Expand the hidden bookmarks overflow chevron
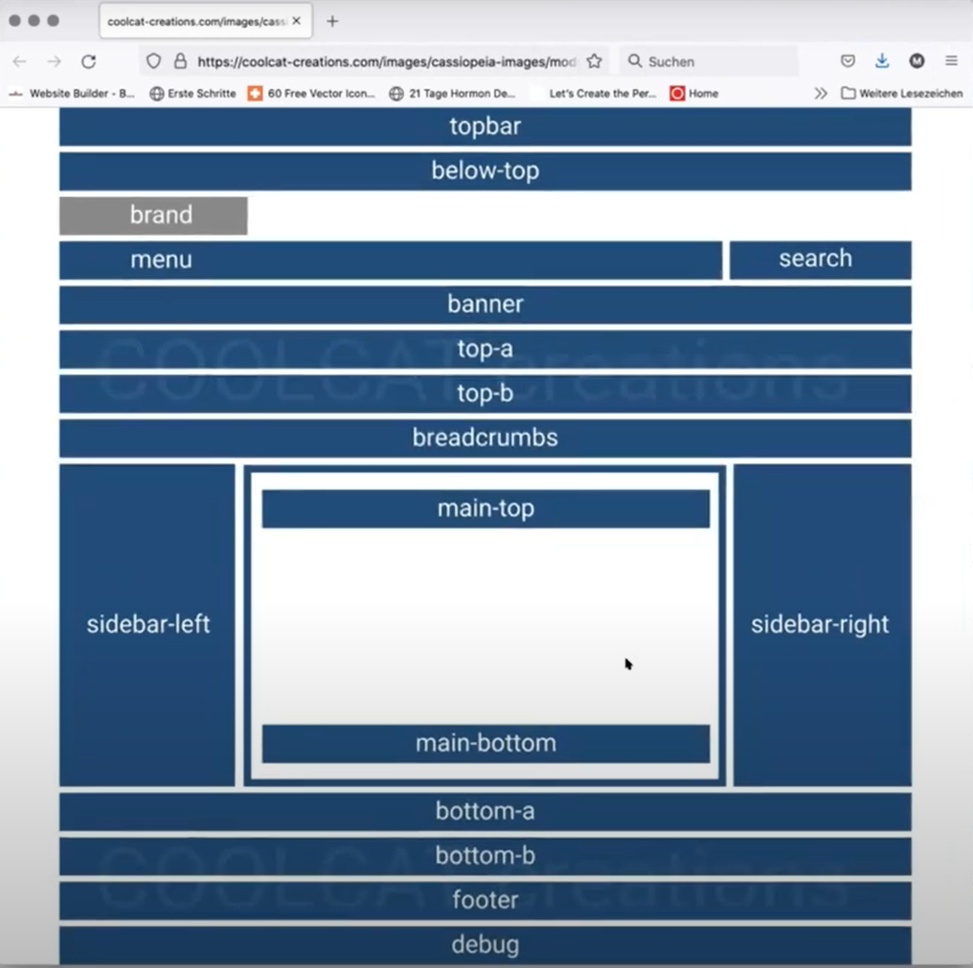Viewport: 973px width, 968px height. coord(821,94)
